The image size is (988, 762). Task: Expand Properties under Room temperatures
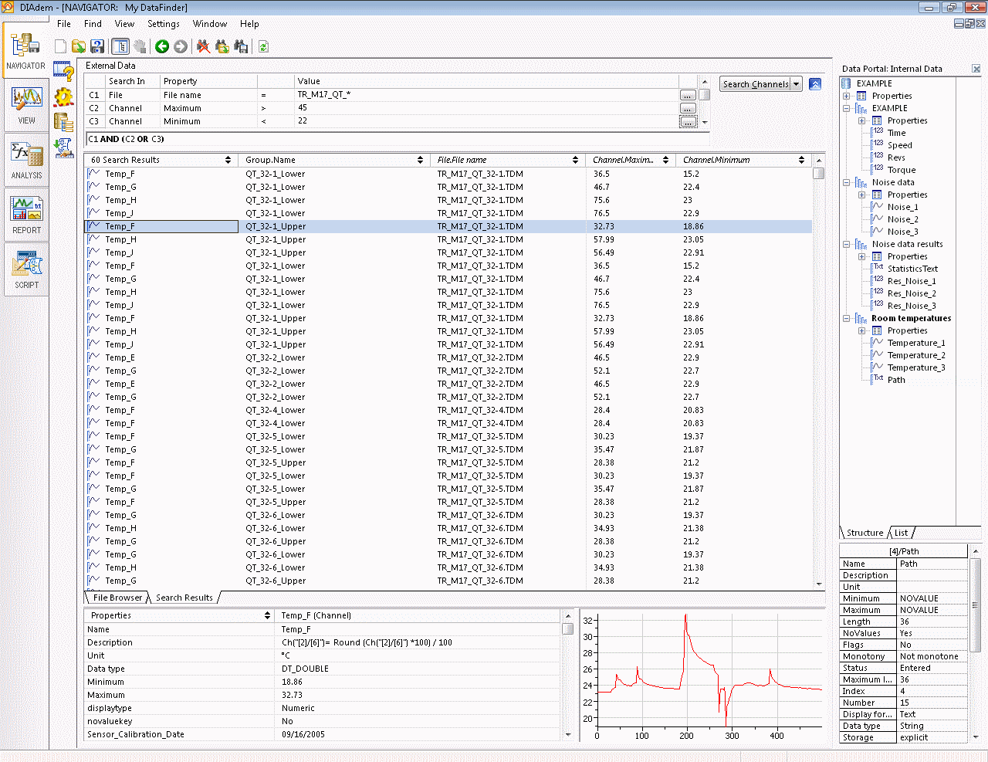tap(861, 331)
